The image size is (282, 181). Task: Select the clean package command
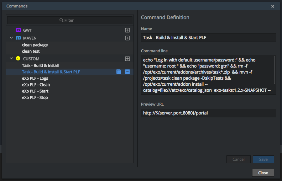(35, 45)
